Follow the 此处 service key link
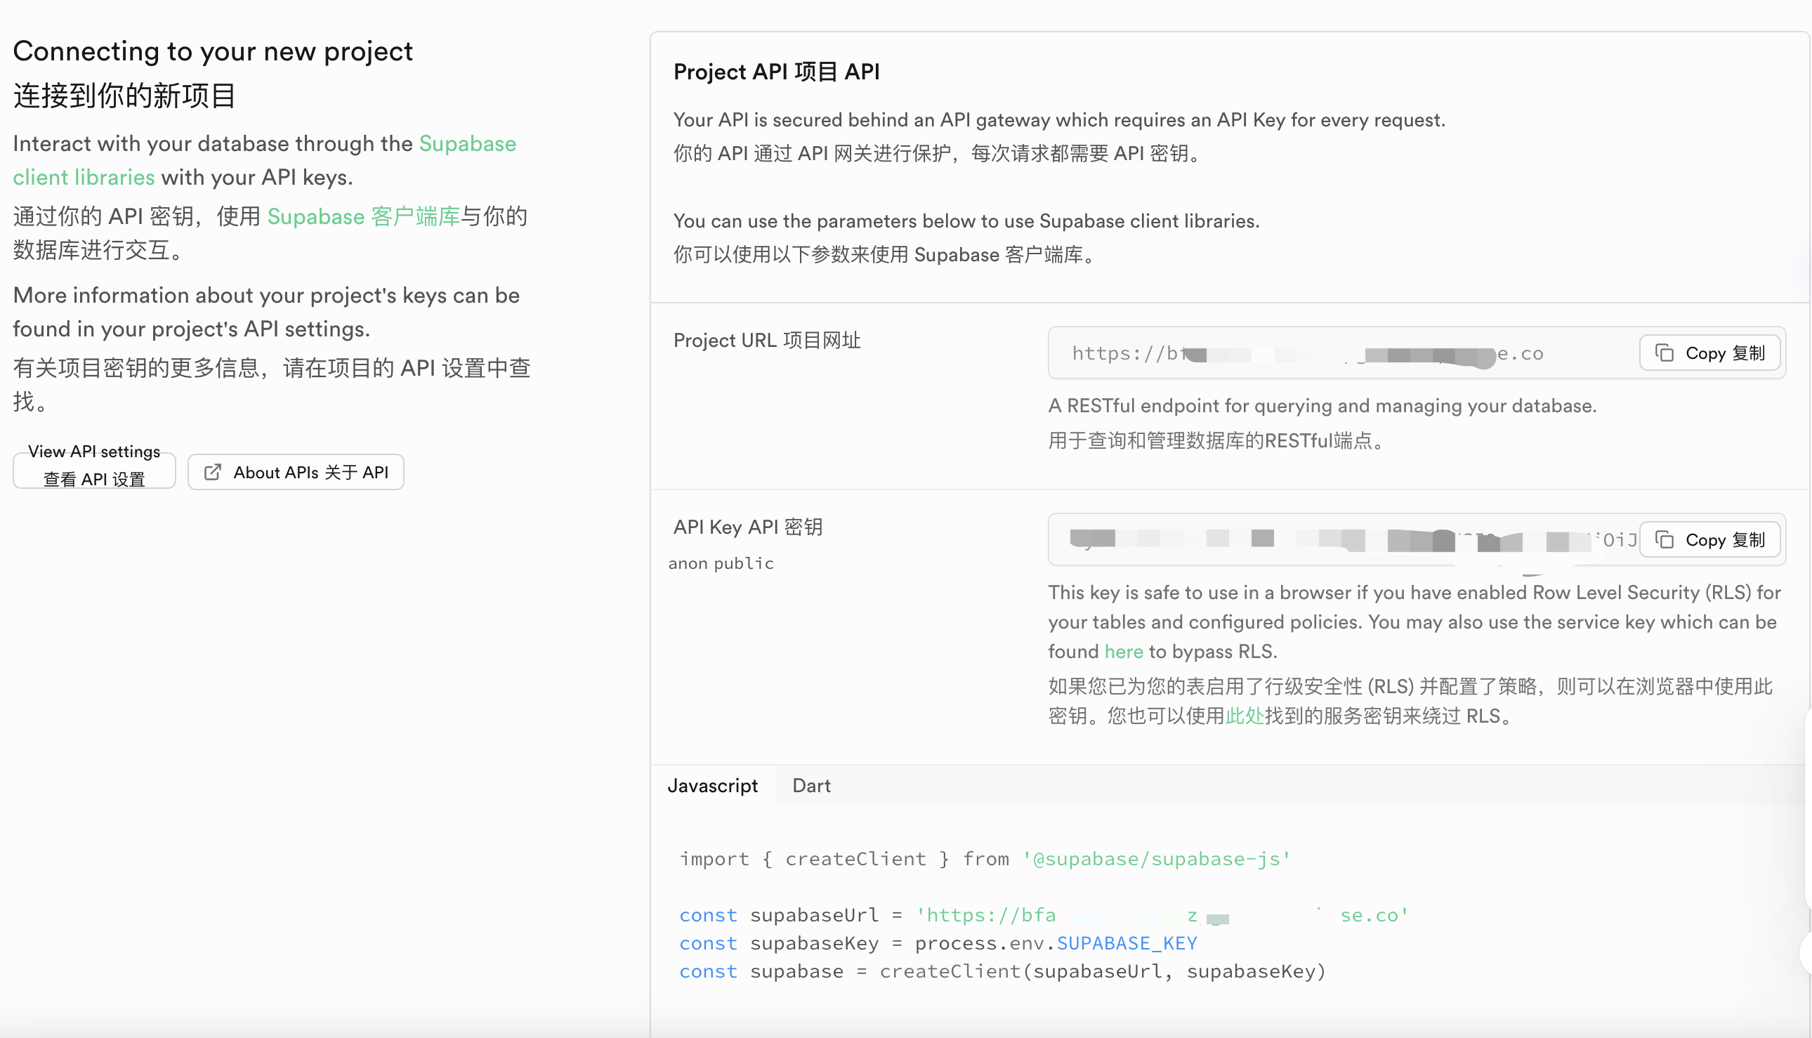The height and width of the screenshot is (1038, 1812). click(1244, 716)
